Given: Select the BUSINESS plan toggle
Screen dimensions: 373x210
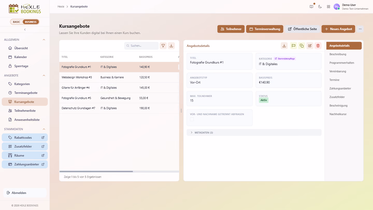Looking at the screenshot, I should 31,22.
